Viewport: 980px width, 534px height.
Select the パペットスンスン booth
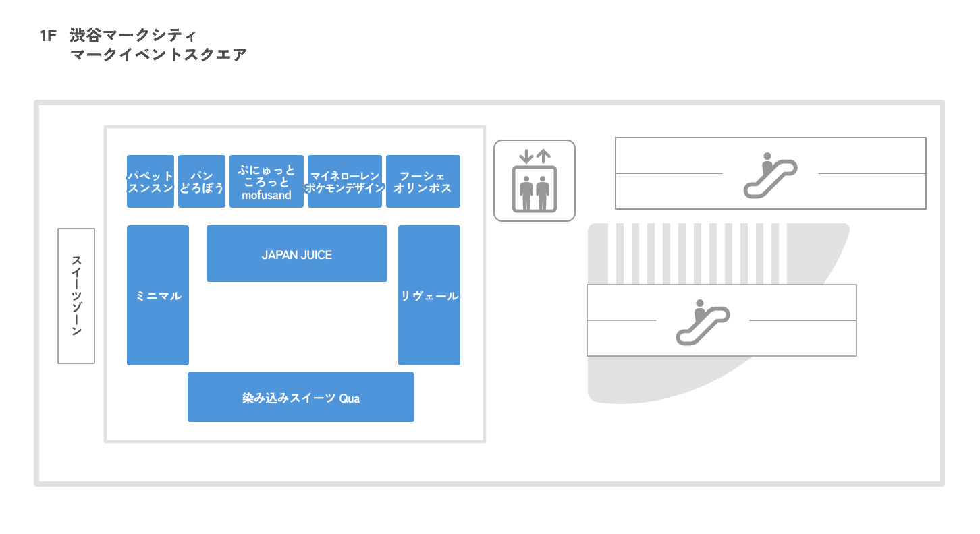point(151,181)
